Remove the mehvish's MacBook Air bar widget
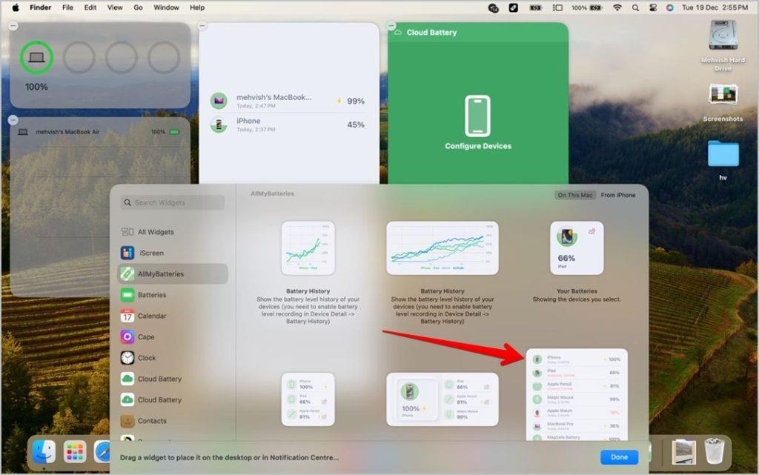759x475 pixels. 13,120
